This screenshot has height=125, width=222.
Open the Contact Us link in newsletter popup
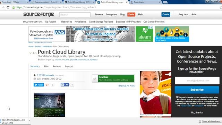[199, 106]
